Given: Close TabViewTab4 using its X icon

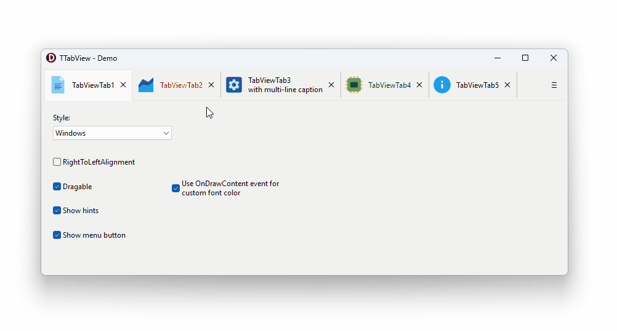Looking at the screenshot, I should coord(419,85).
